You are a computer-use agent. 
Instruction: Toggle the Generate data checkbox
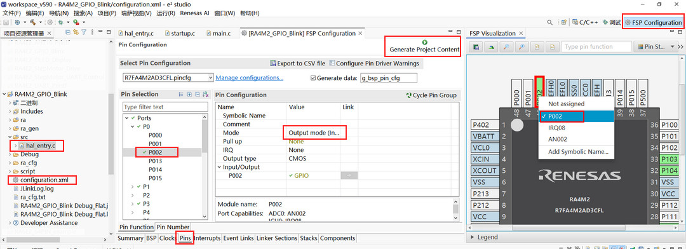(x=313, y=78)
